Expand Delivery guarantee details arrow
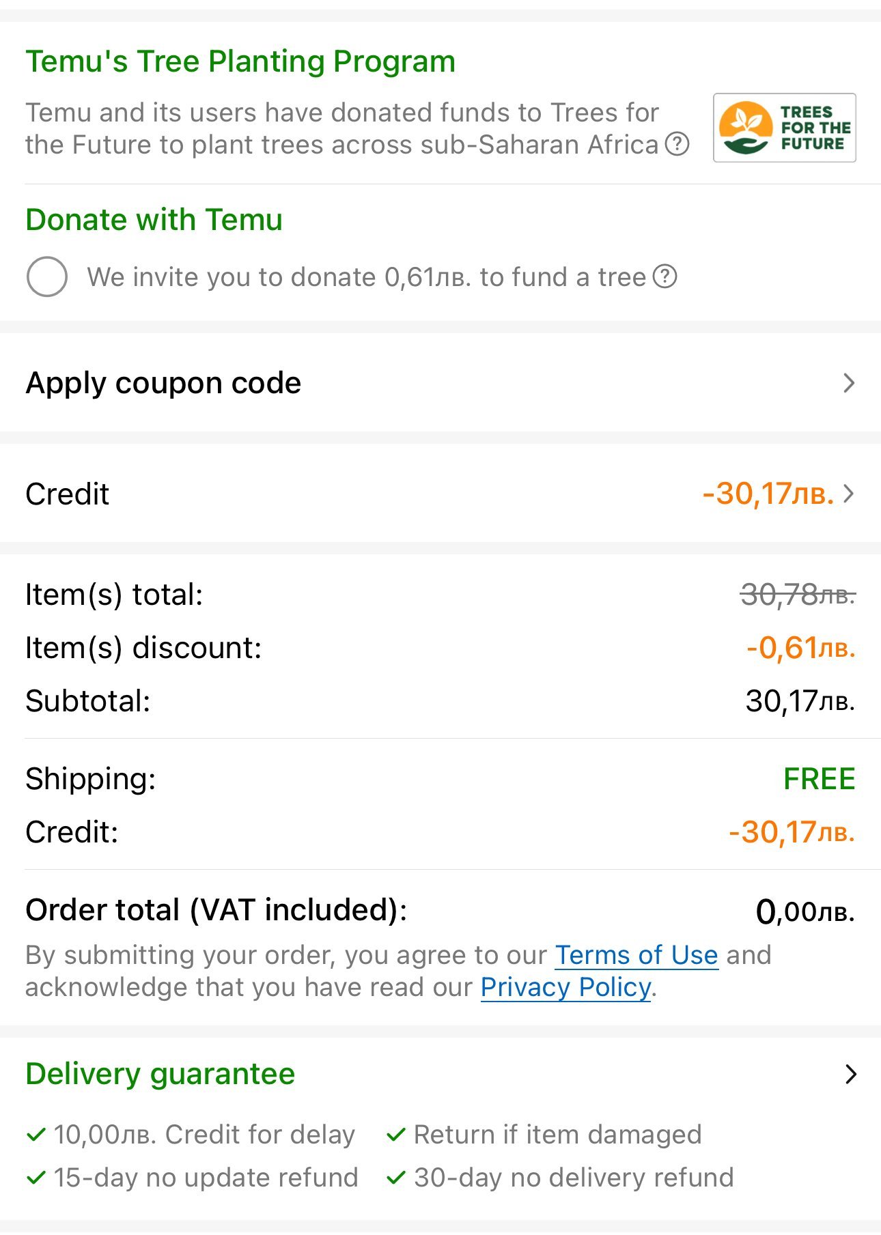 click(850, 1074)
